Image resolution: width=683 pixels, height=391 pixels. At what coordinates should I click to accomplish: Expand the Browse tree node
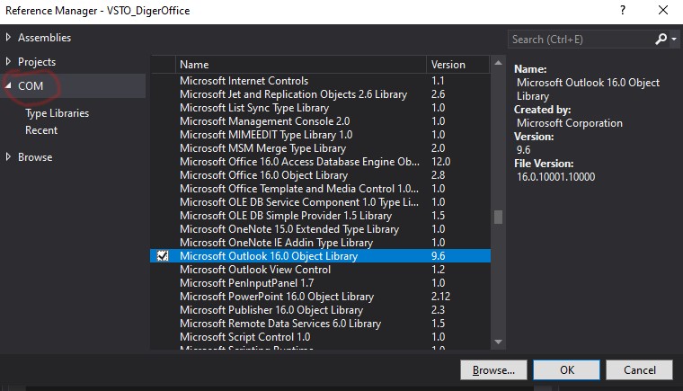[x=8, y=157]
